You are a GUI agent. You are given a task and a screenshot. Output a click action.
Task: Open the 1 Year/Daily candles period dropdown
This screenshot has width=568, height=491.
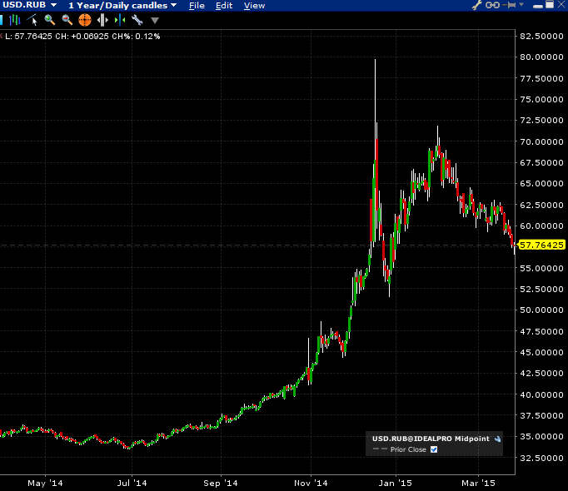(122, 6)
